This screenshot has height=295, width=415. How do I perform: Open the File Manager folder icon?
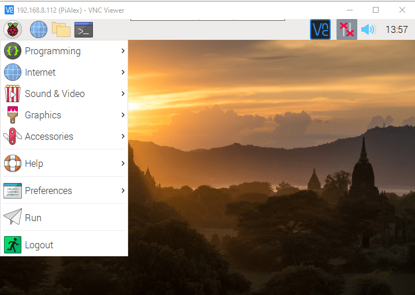[61, 29]
